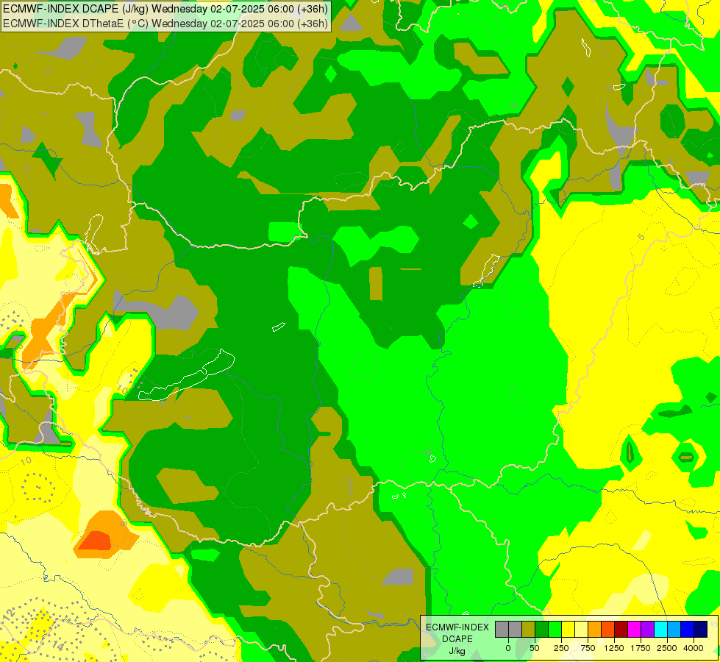This screenshot has height=662, width=720.
Task: Click the legend value 250
Action: (561, 648)
